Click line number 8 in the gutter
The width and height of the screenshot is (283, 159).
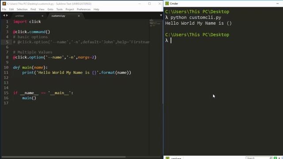(7, 57)
